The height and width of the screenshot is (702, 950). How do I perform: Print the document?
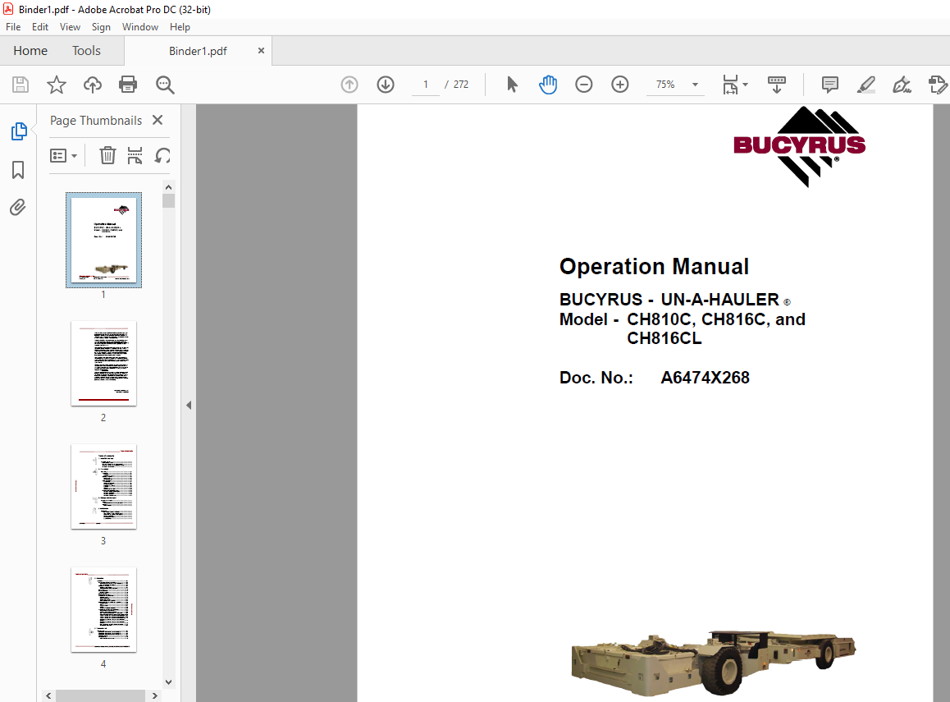(128, 85)
